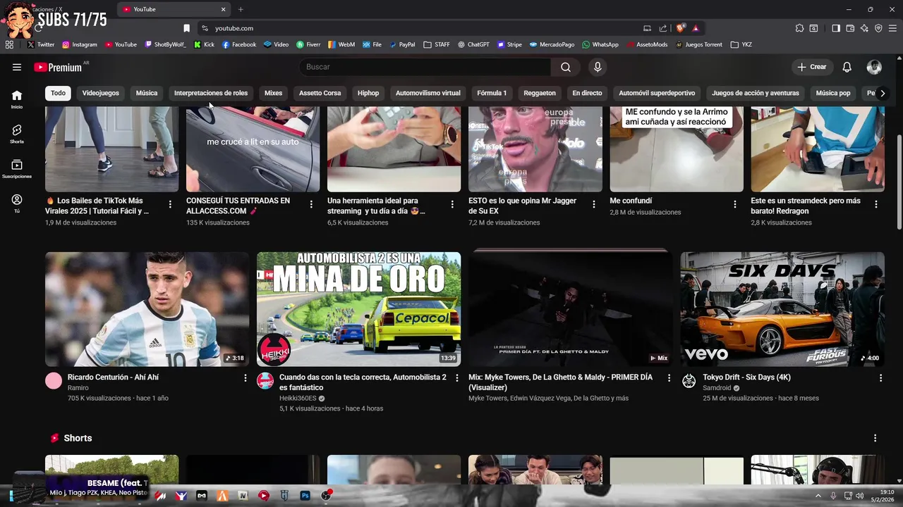Click the Crear button
This screenshot has width=903, height=507.
811,67
